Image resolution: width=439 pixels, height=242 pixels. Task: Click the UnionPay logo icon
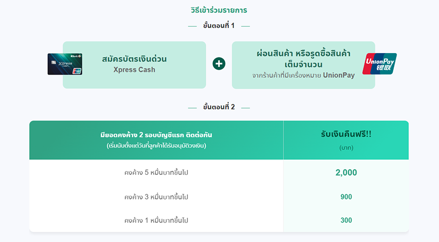380,64
